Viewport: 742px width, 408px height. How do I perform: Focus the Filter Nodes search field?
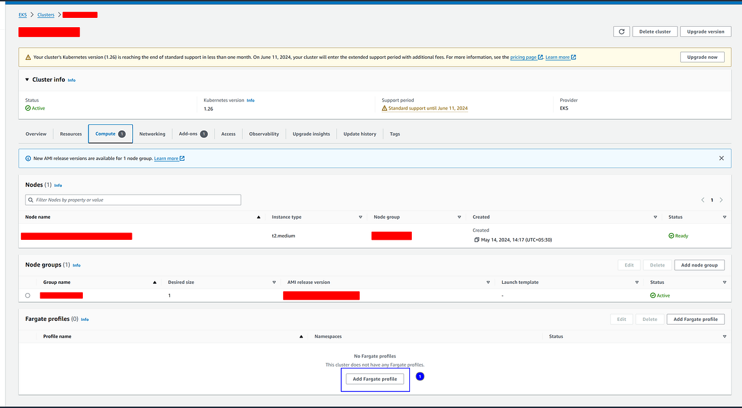(x=133, y=200)
